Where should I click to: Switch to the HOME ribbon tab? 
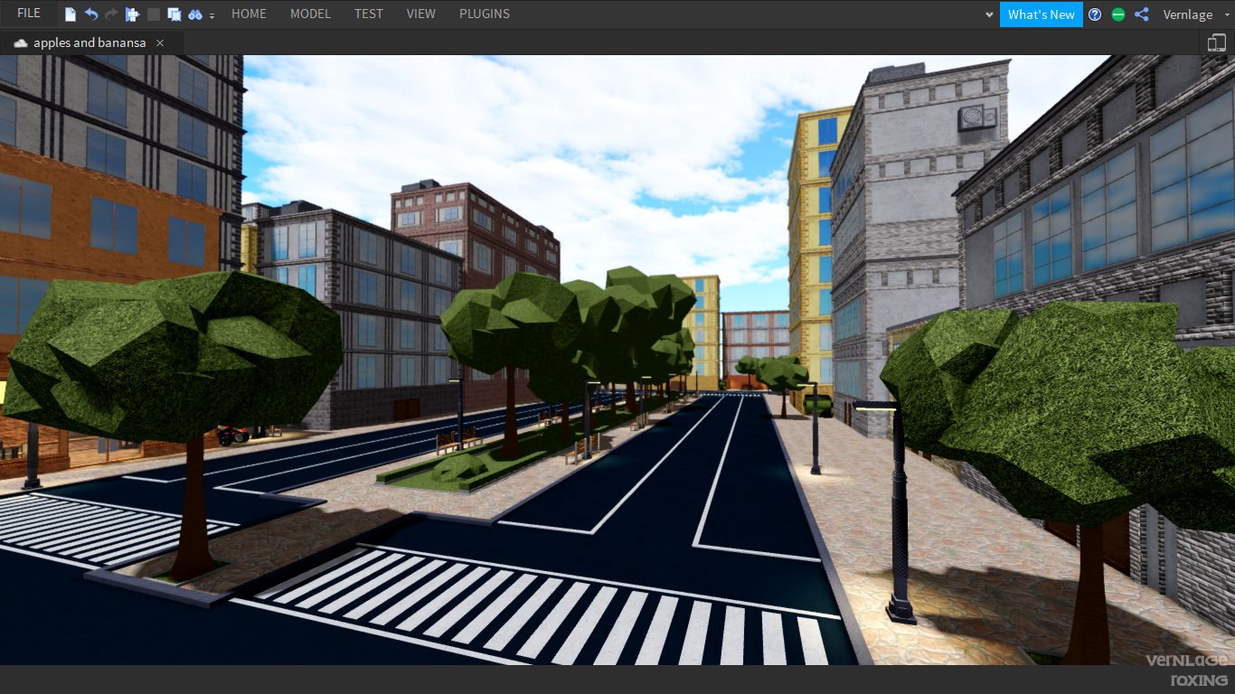tap(249, 14)
